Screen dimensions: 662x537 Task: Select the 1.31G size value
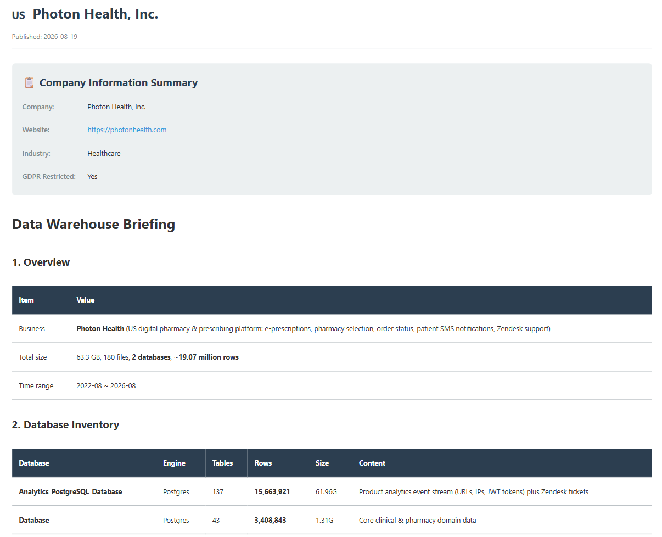click(323, 521)
